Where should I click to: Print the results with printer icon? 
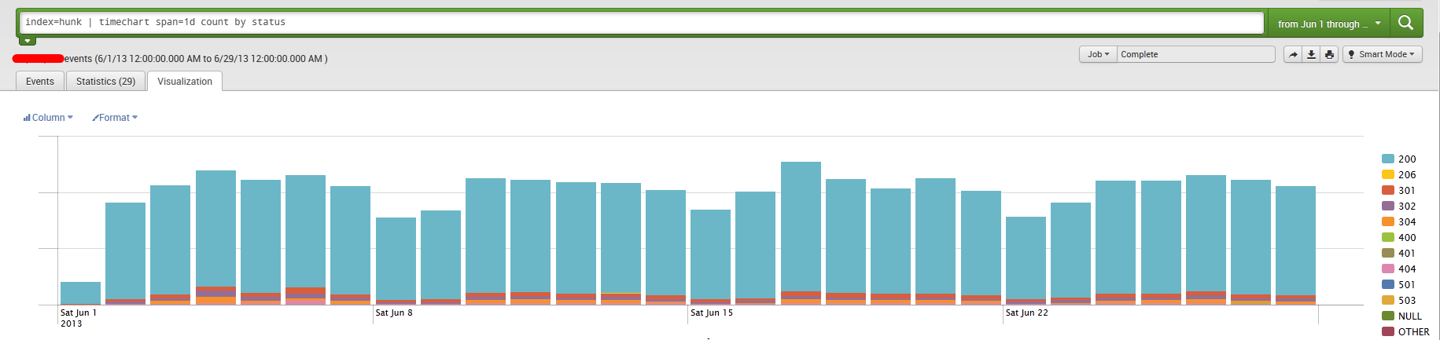[1329, 54]
